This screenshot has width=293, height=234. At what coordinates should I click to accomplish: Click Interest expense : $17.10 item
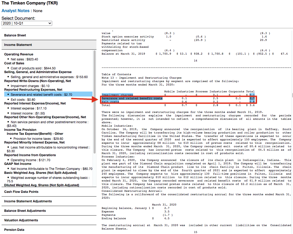pyautogui.click(x=29, y=108)
